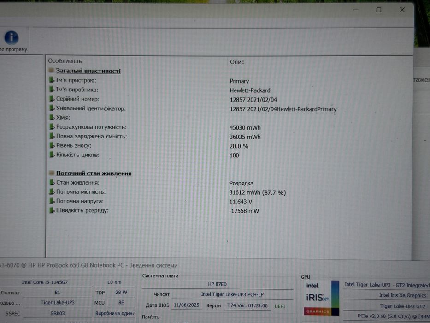Click the TDP 28 W field
Screen dimensions: 430x323
click(121, 293)
